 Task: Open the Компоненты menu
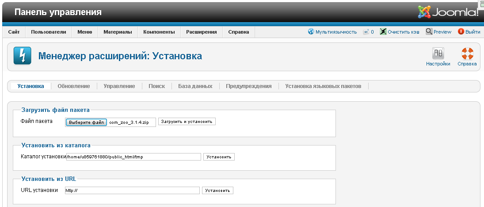(x=159, y=32)
